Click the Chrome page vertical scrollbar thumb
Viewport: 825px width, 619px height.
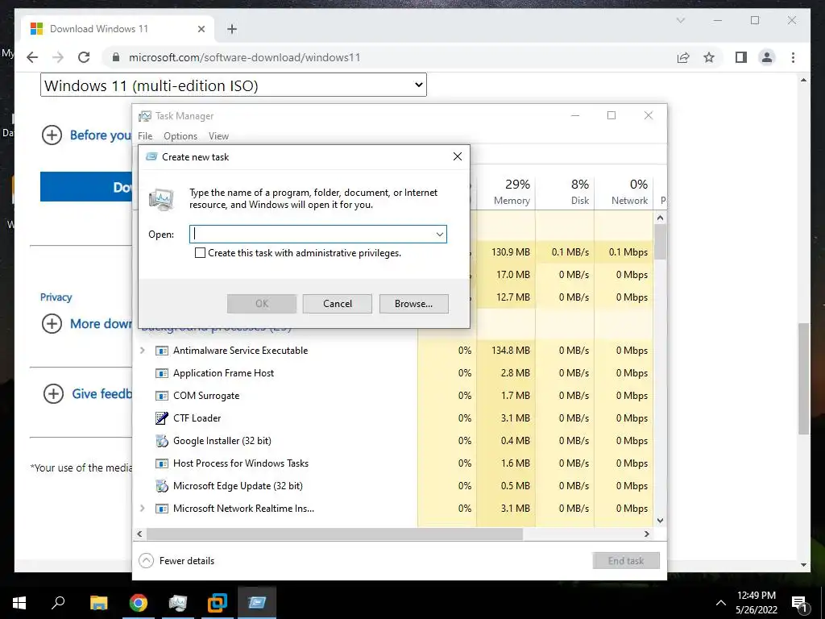pyautogui.click(x=803, y=379)
